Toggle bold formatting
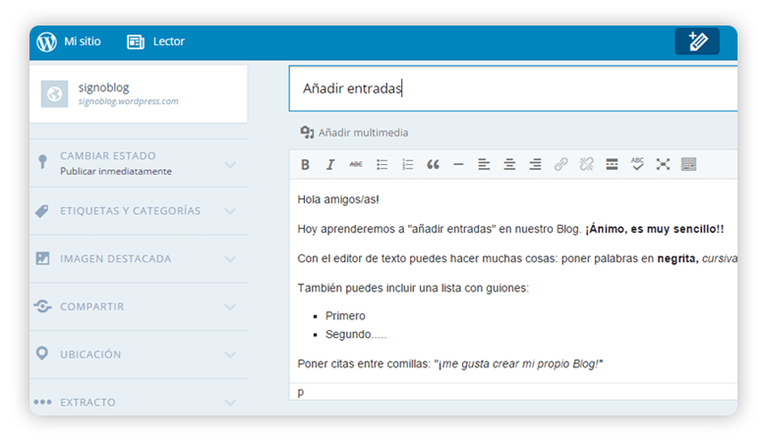The height and width of the screenshot is (442, 767). pyautogui.click(x=305, y=165)
